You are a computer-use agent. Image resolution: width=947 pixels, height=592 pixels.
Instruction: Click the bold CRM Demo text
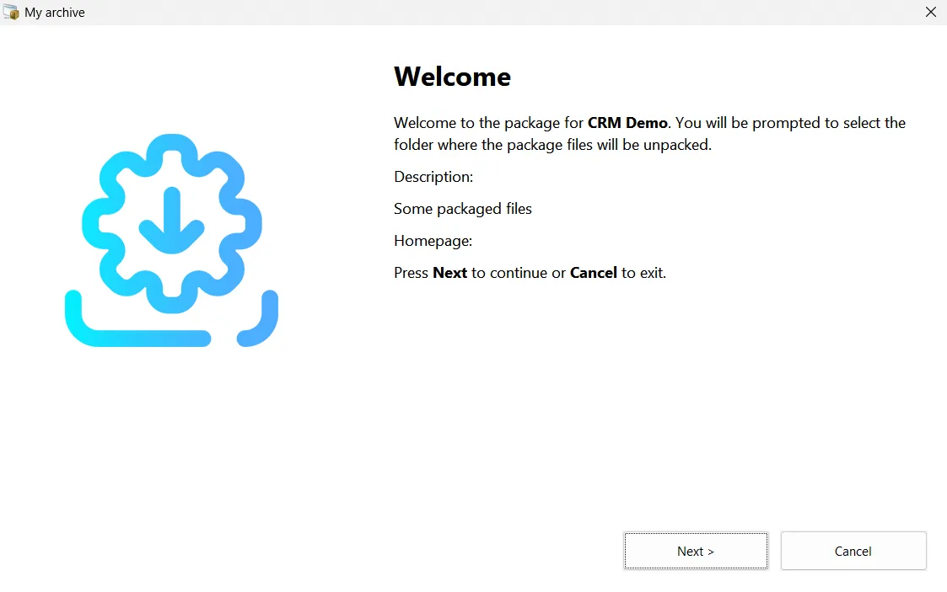click(627, 123)
